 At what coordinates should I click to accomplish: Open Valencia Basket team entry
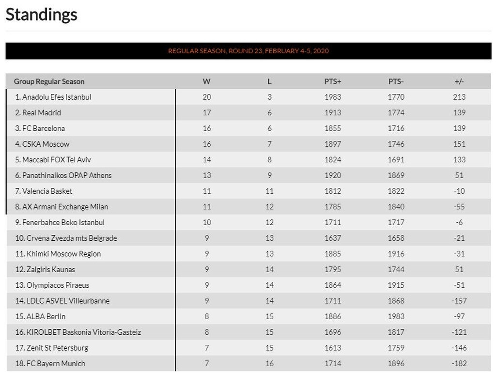point(47,191)
